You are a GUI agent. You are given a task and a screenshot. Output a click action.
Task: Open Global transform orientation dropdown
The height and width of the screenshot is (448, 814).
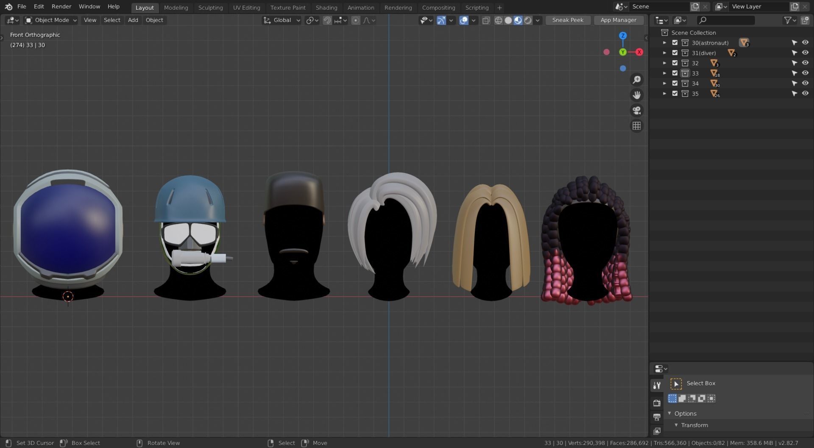coord(282,20)
